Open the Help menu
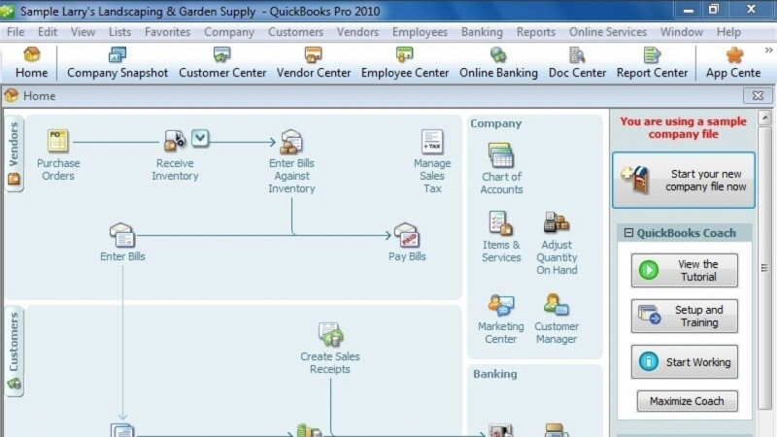Image resolution: width=777 pixels, height=437 pixels. click(x=728, y=32)
